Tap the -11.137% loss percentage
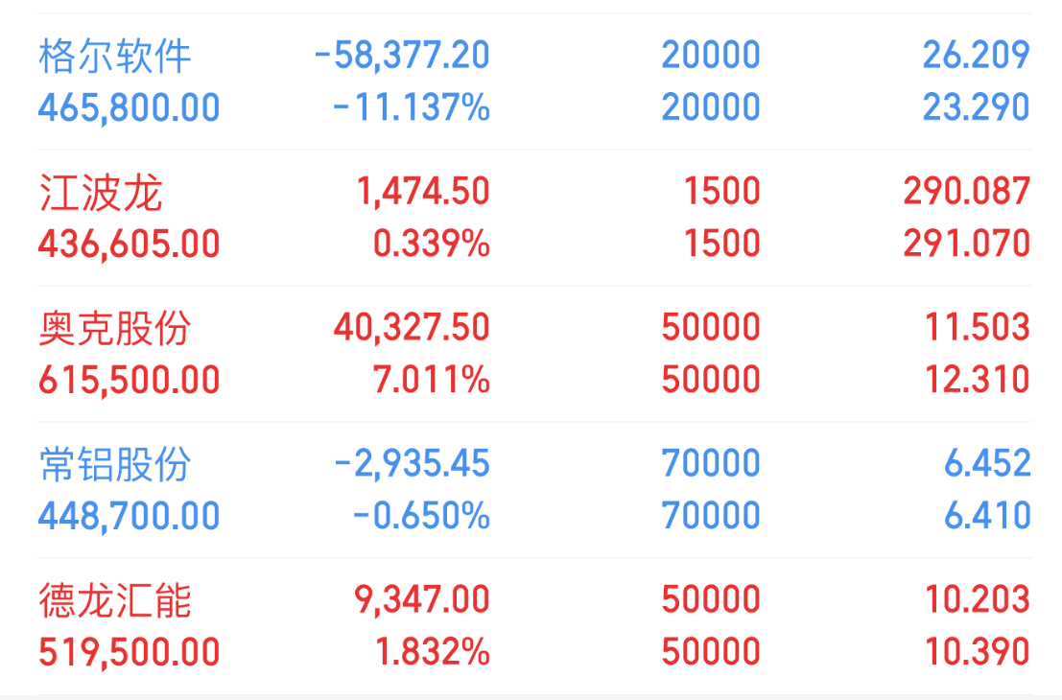 (x=412, y=107)
